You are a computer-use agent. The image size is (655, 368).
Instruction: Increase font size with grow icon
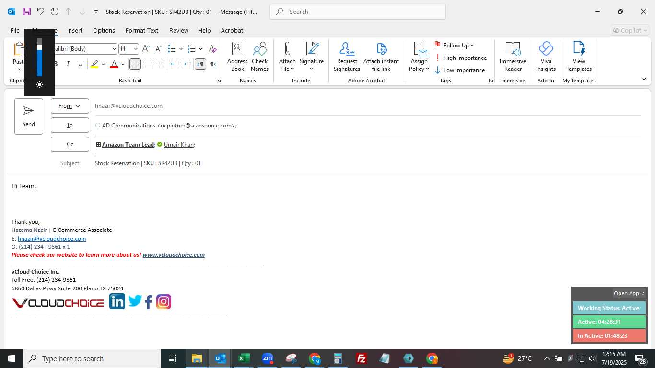coord(146,49)
